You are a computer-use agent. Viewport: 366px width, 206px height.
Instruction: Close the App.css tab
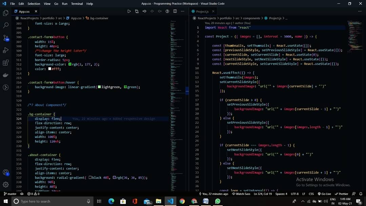point(36,11)
